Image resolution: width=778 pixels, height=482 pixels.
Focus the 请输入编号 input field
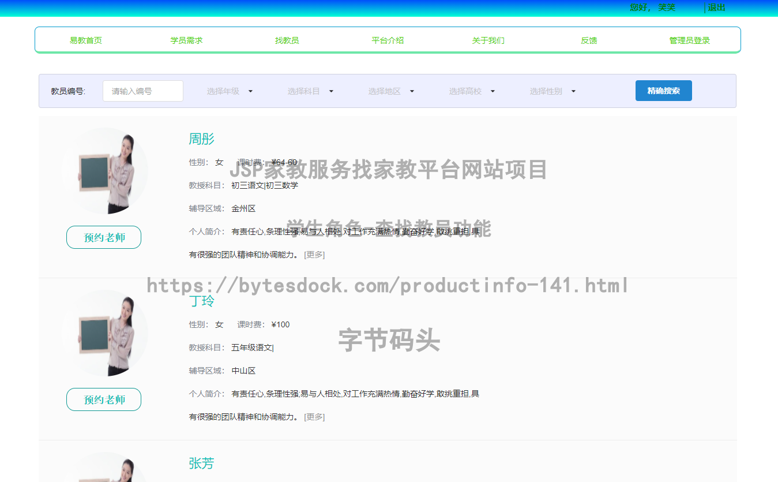[143, 91]
